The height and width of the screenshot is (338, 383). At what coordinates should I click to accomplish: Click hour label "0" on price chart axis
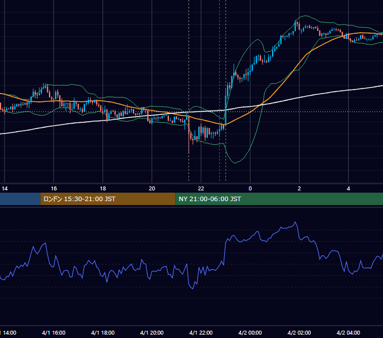(x=250, y=189)
